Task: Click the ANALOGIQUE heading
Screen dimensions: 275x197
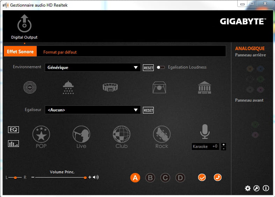Action: [x=250, y=48]
